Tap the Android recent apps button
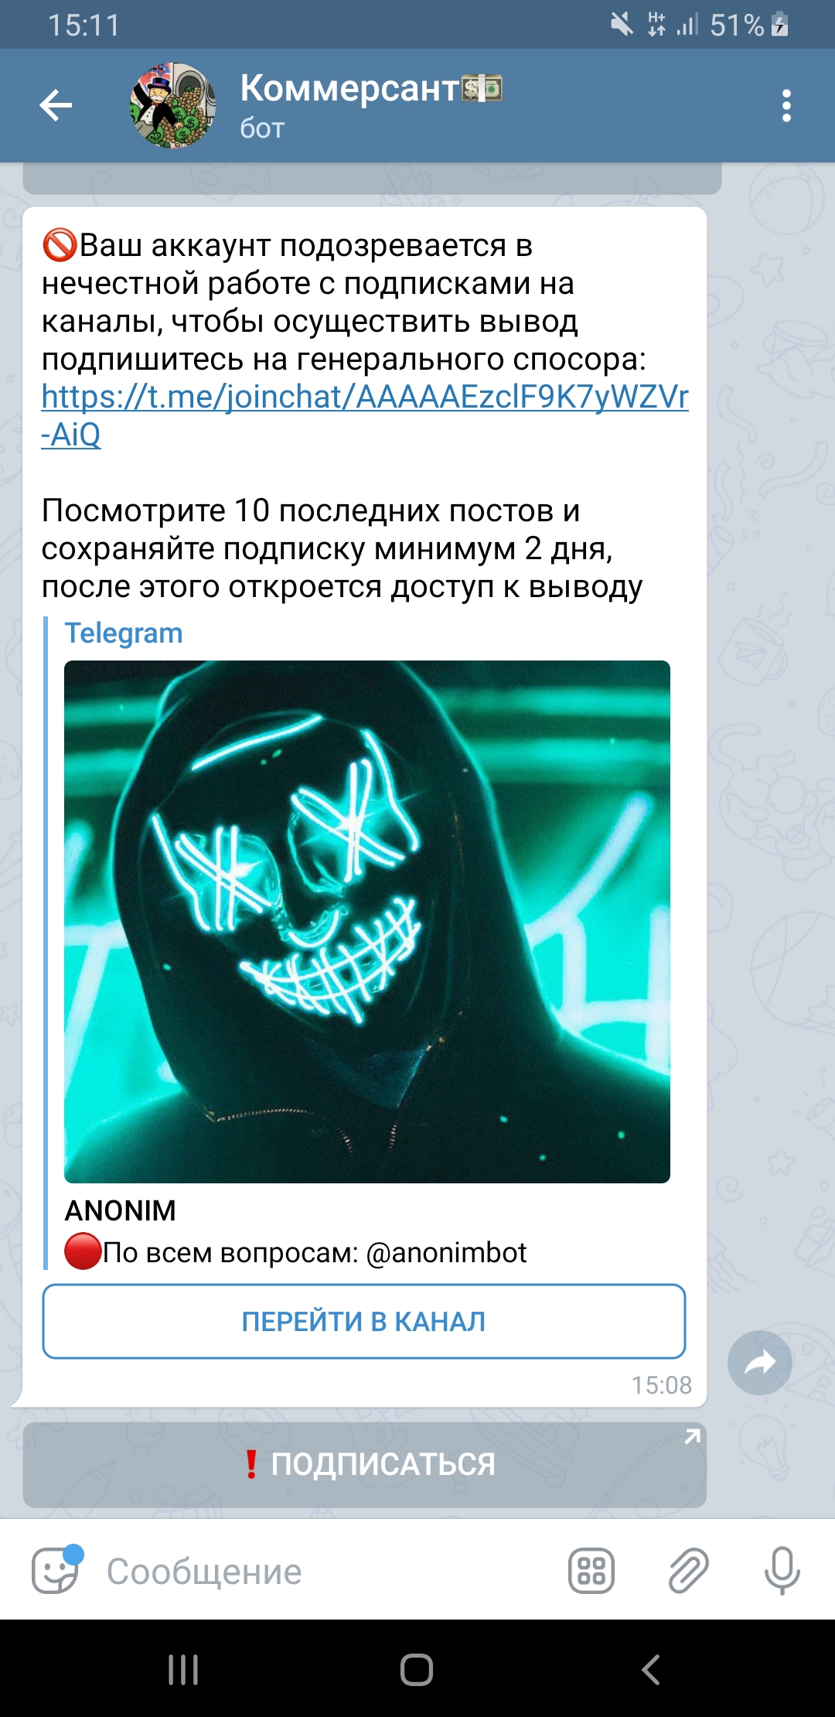Viewport: 835px width, 1717px height. tap(183, 1670)
